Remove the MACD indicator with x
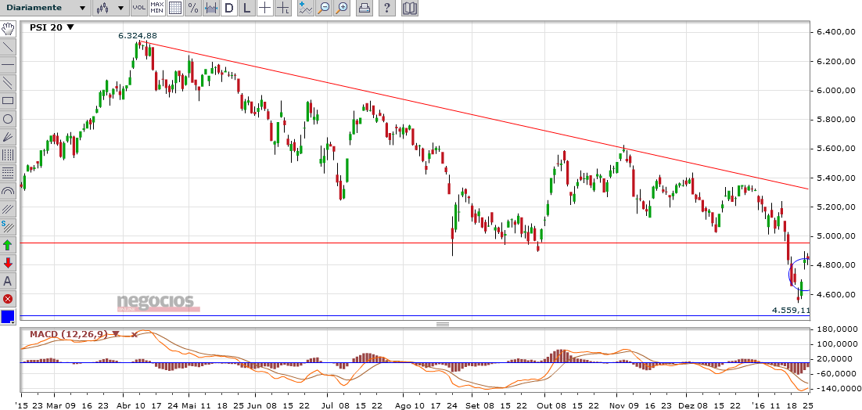Image resolution: width=862 pixels, height=410 pixels. [134, 334]
